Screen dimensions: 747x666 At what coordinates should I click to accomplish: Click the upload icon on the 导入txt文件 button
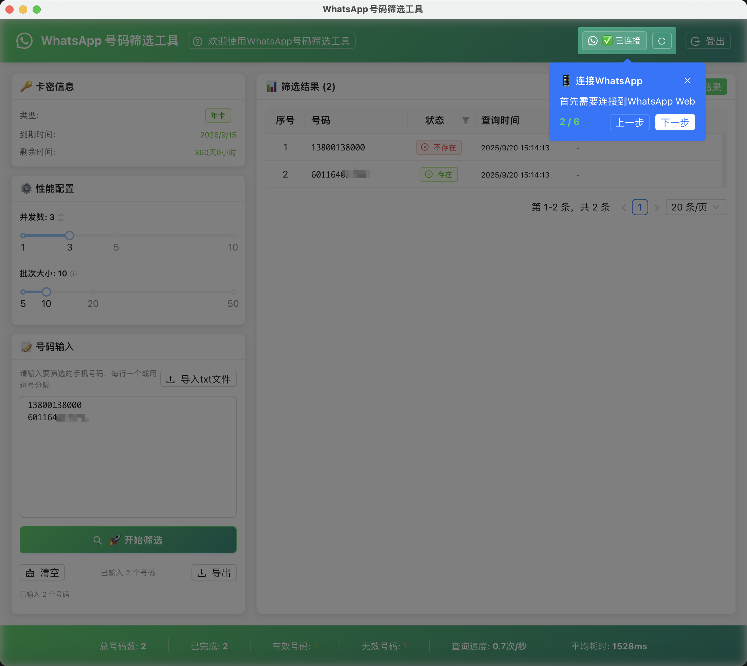170,379
